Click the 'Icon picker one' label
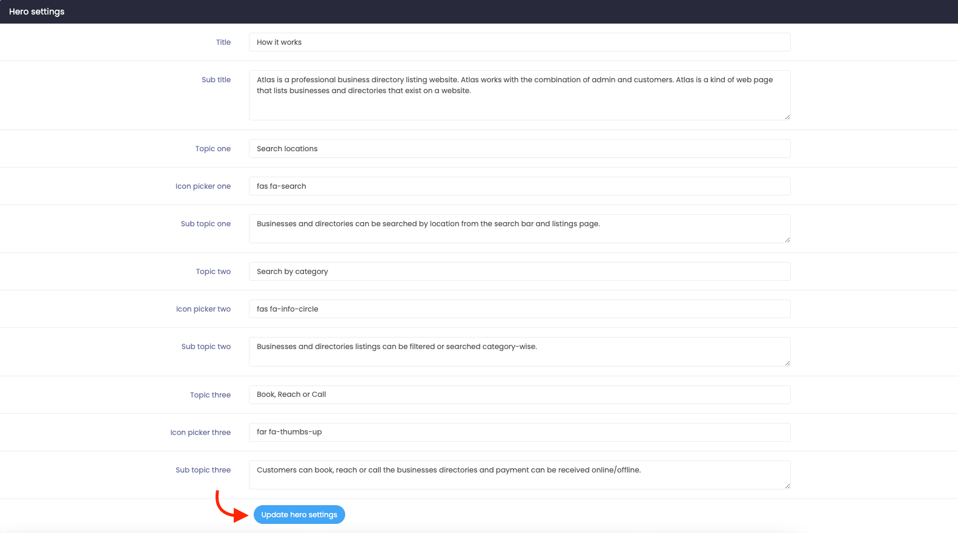This screenshot has width=958, height=533. click(203, 186)
